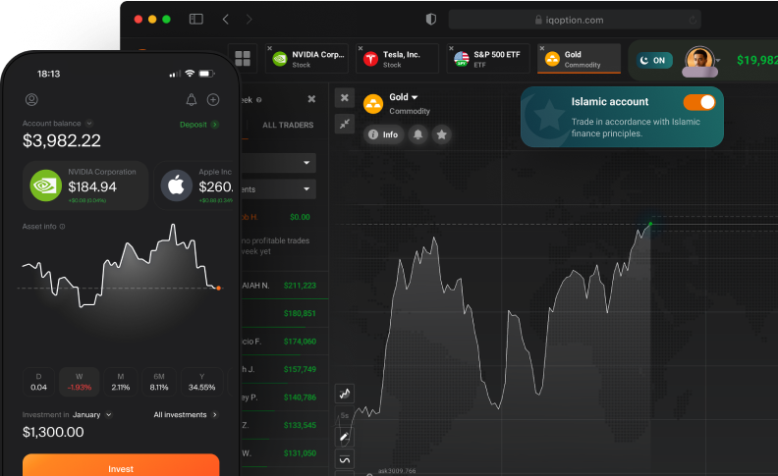
Task: Select the Y period 34.55% button
Action: point(202,382)
